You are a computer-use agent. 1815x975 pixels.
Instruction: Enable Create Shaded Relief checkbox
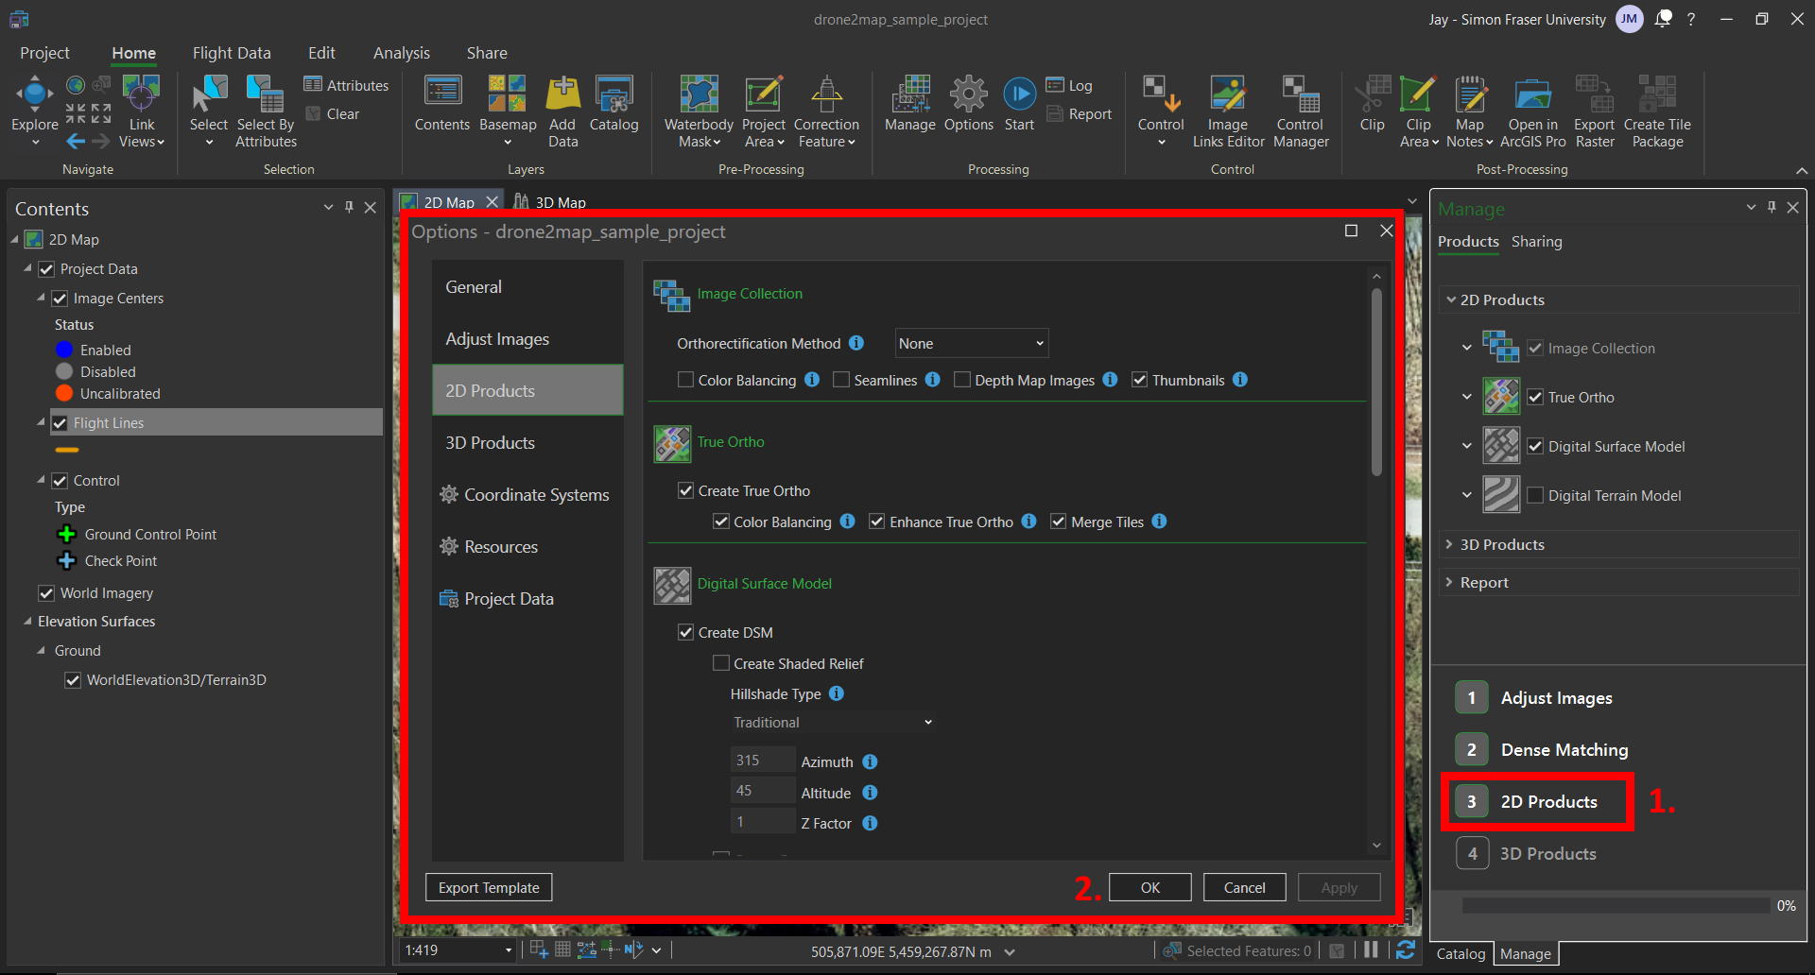point(721,664)
